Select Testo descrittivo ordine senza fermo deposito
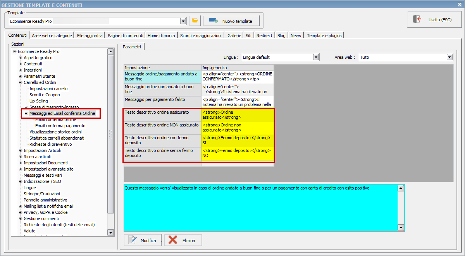Viewport: 465px width, 256px height. tap(162, 153)
